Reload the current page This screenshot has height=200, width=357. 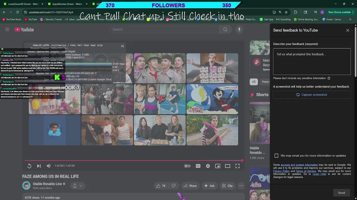17,12
